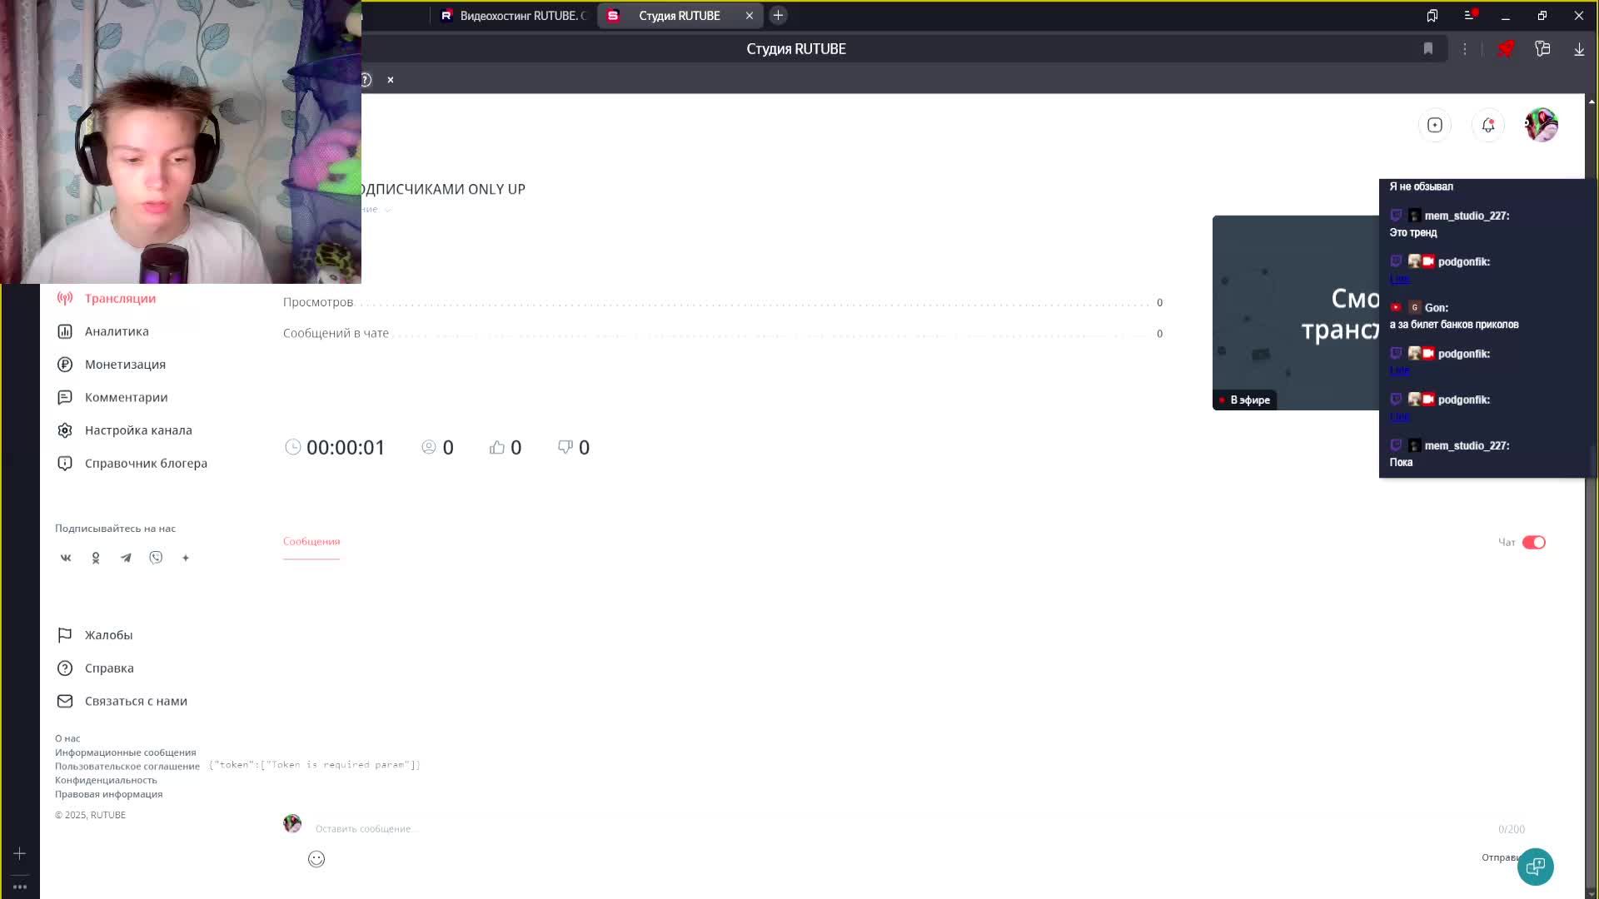Switch to Видеохостинг RUTUBE browser tab
Screen dimensions: 1599x899
point(514,16)
